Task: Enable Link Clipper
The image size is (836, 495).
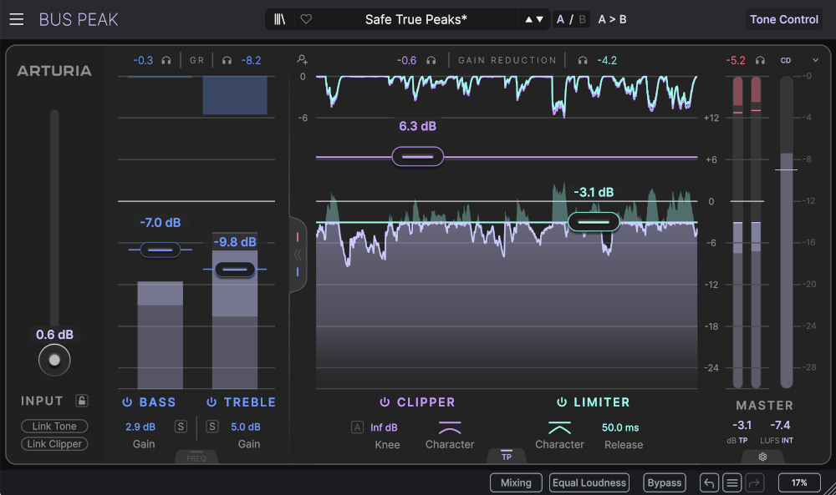Action: [x=54, y=443]
